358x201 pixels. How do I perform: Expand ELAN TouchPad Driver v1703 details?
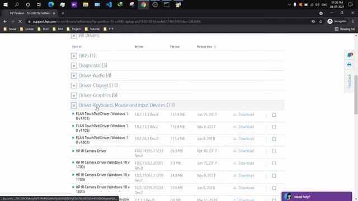pyautogui.click(x=73, y=113)
